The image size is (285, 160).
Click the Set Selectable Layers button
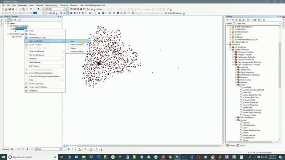click(173, 13)
